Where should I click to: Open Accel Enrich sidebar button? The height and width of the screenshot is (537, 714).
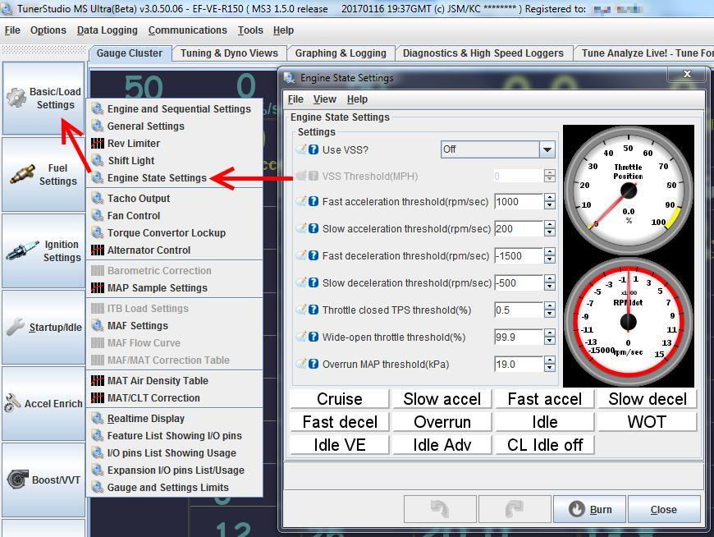[x=43, y=403]
